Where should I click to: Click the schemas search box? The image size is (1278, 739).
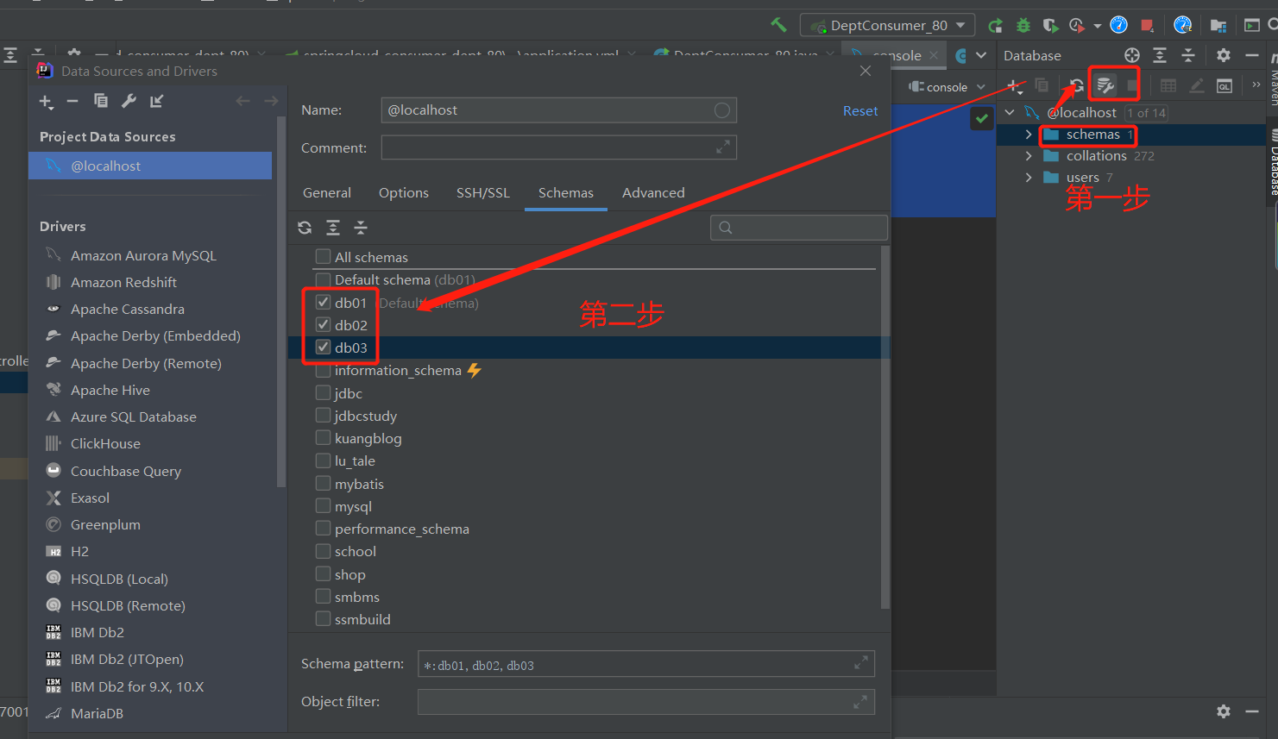[798, 228]
